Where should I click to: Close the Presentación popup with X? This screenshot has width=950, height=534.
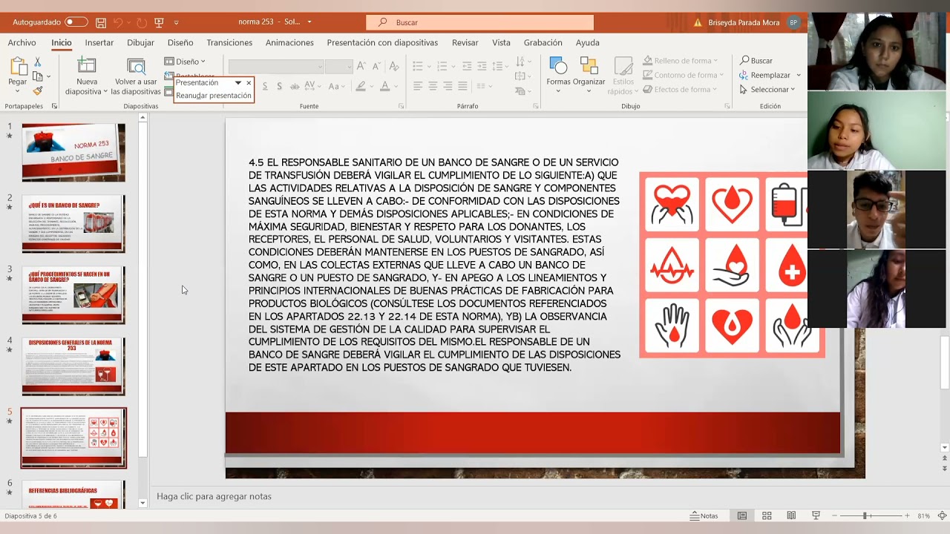(x=249, y=83)
